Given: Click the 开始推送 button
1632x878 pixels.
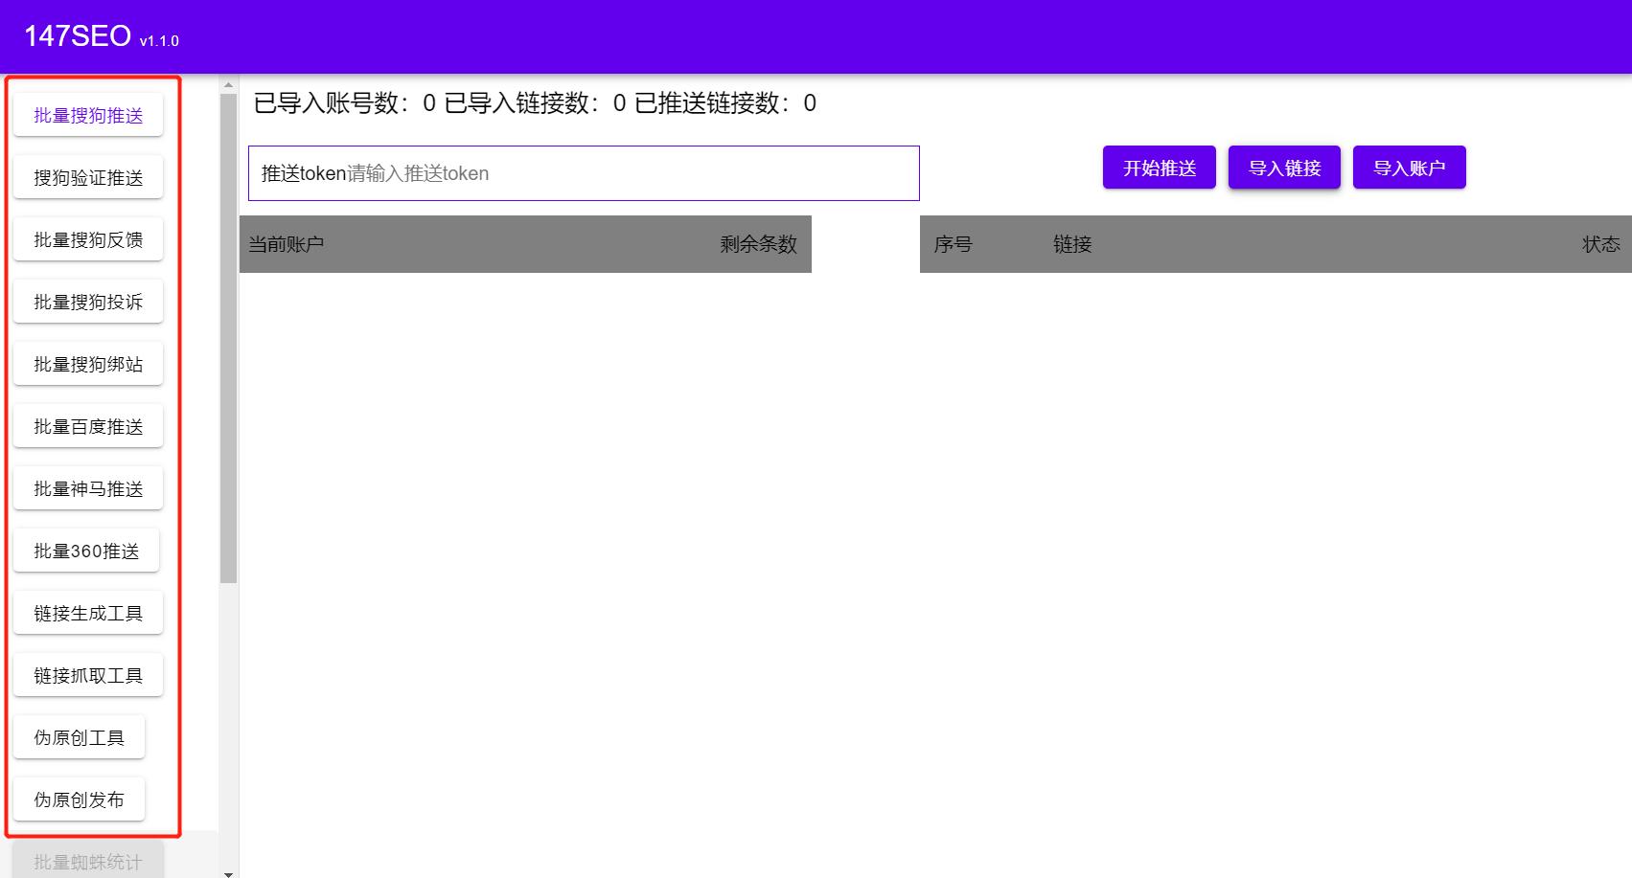Looking at the screenshot, I should [x=1159, y=167].
